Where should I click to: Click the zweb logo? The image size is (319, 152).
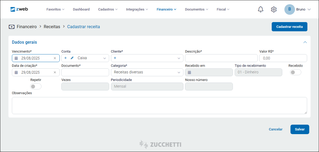(x=19, y=9)
